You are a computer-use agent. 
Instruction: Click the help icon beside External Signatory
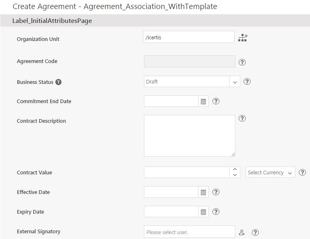255,232
